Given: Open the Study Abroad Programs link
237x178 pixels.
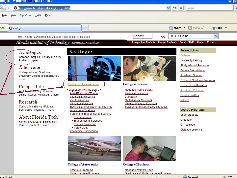Looking at the screenshot, I should coord(195,65).
